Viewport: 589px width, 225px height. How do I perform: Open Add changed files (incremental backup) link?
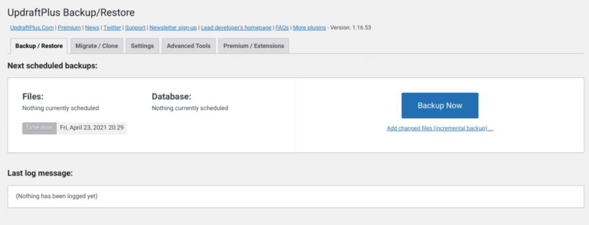click(x=440, y=128)
